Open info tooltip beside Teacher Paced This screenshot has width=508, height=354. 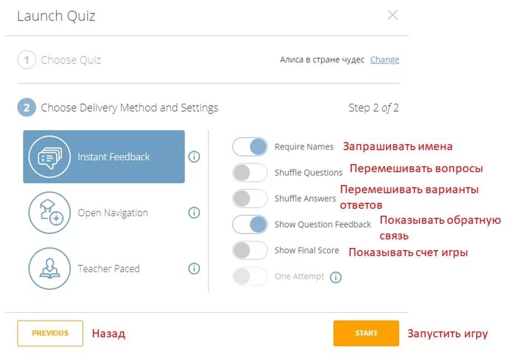tap(194, 268)
